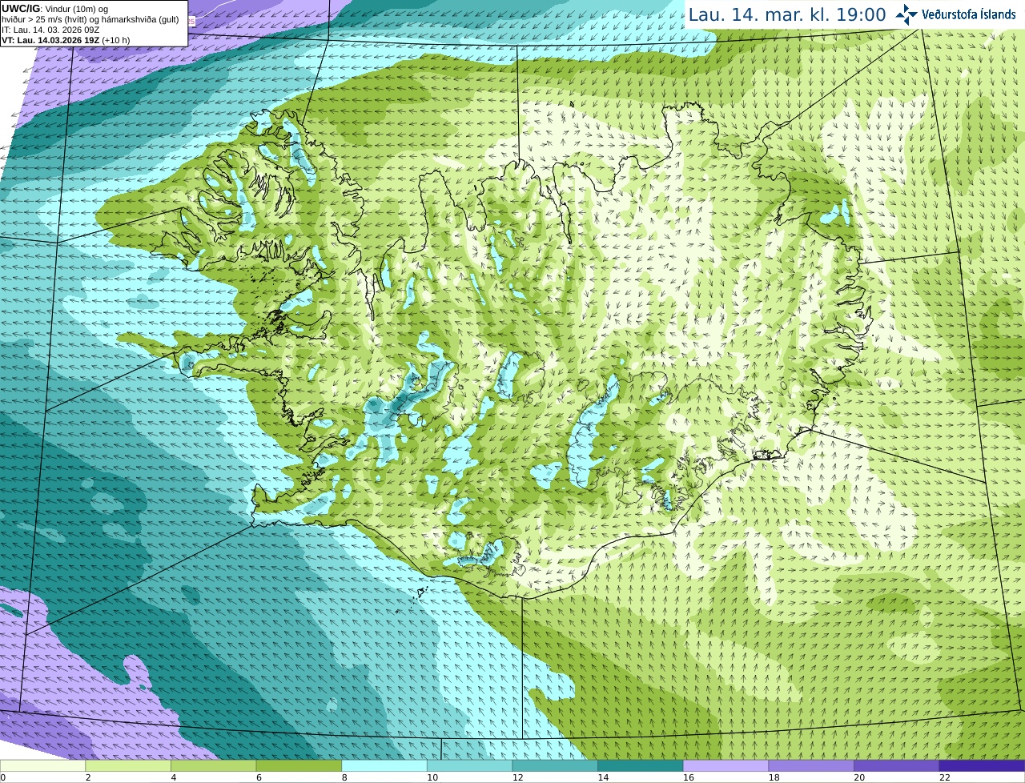The height and width of the screenshot is (783, 1025).
Task: Click the Veðurstofa Íslands logo symbol
Action: pyautogui.click(x=906, y=14)
